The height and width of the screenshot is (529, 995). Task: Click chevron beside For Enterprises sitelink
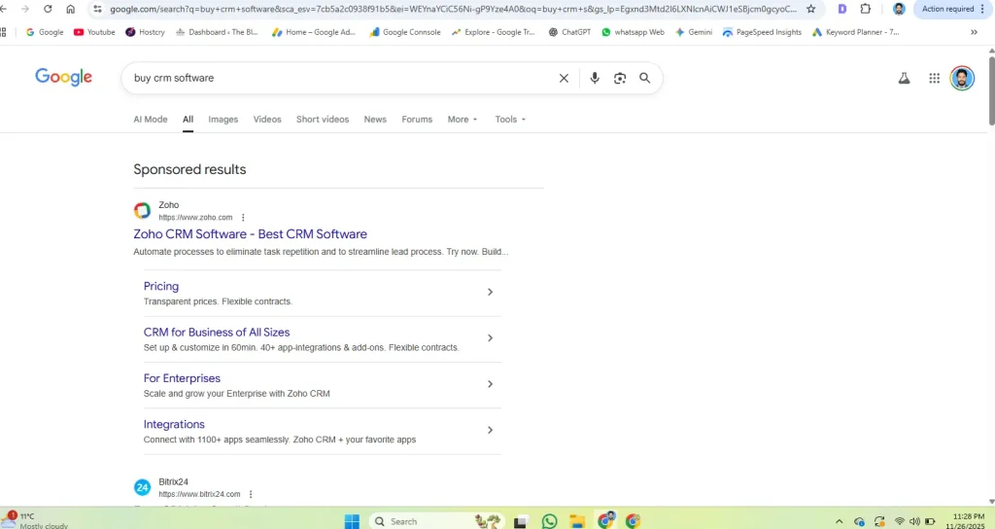tap(490, 384)
